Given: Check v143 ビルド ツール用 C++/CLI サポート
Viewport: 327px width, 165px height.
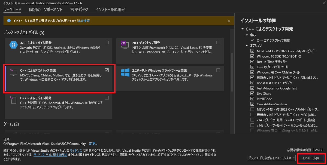Looking at the screenshot, I should pos(252,120).
